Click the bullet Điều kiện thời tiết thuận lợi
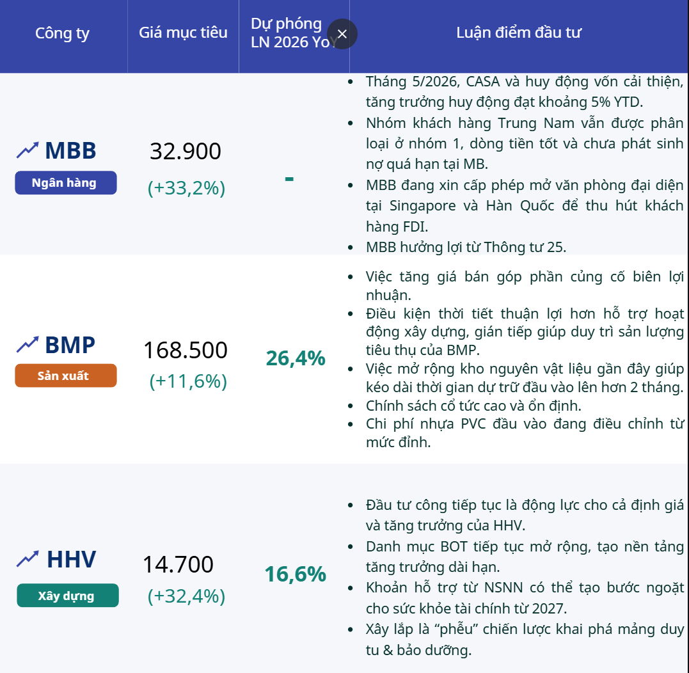 pyautogui.click(x=524, y=331)
